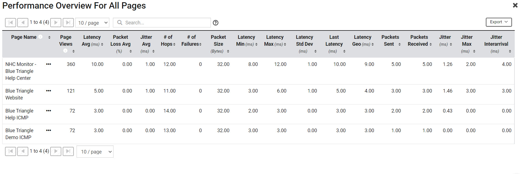520x174 pixels.
Task: Open options menu for NHC Monitor row
Action: pyautogui.click(x=49, y=64)
